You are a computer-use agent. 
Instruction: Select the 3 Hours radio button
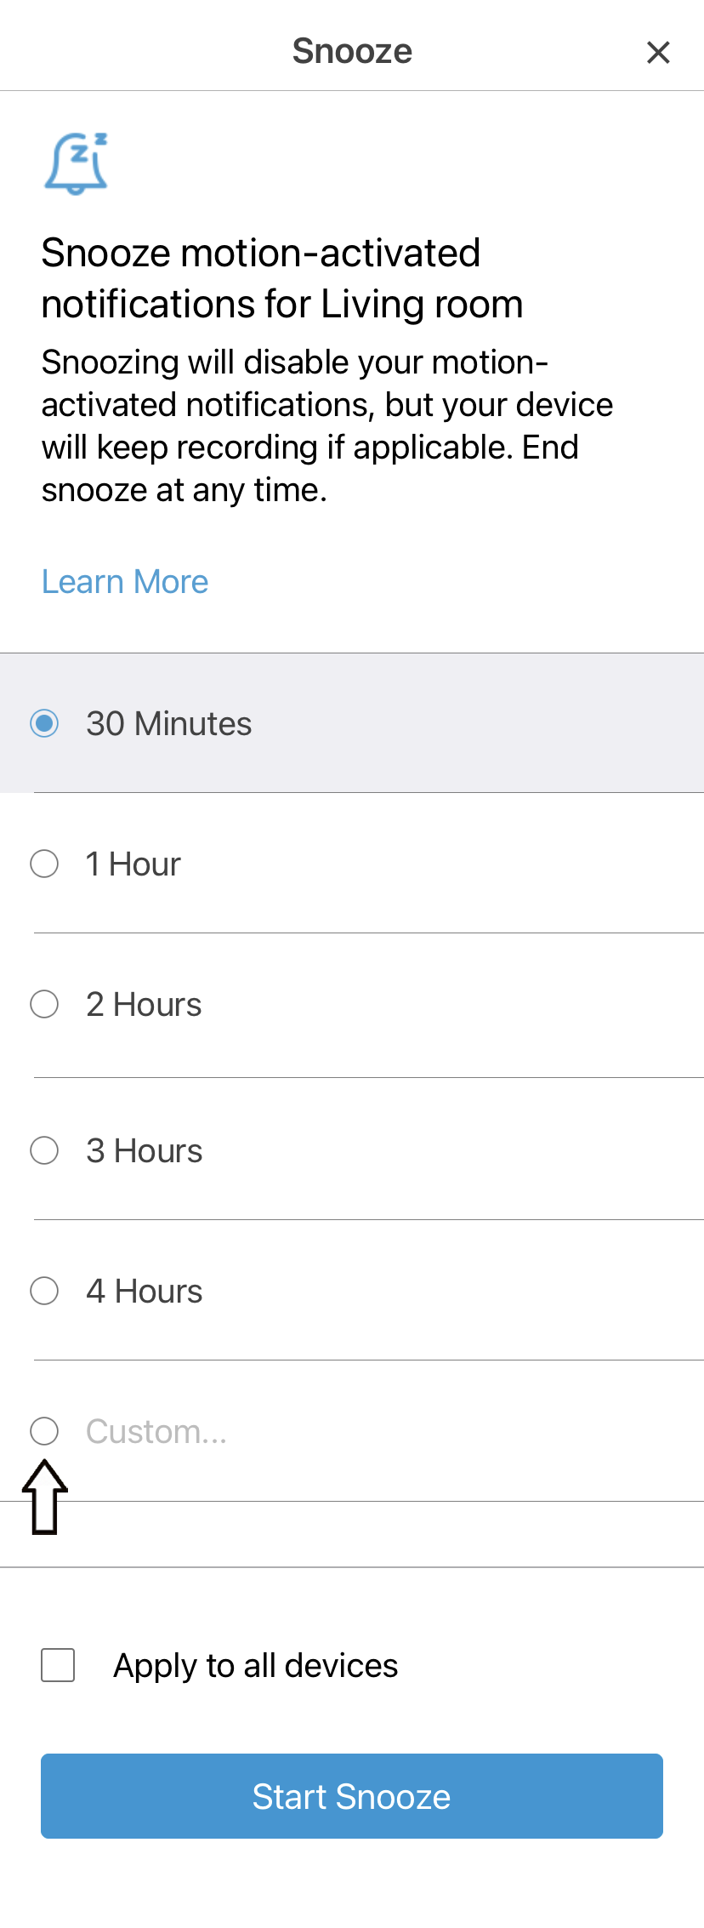point(44,1150)
